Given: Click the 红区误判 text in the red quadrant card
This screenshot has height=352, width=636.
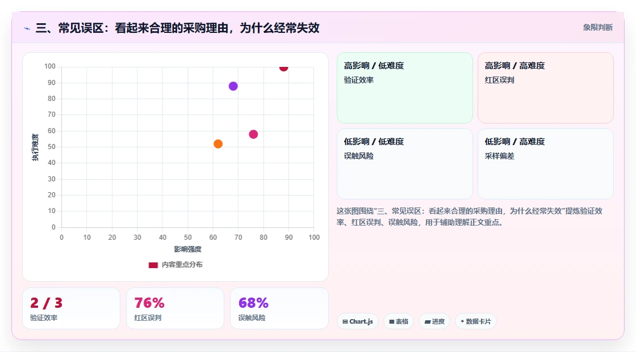Looking at the screenshot, I should (499, 80).
